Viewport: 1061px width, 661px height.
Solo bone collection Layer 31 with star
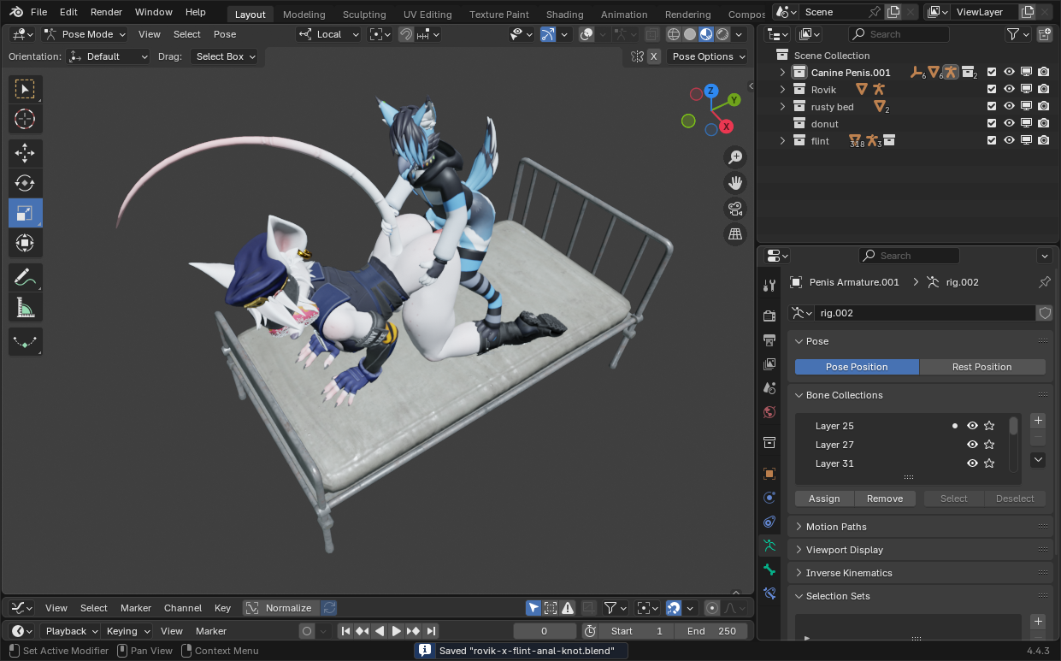coord(989,463)
